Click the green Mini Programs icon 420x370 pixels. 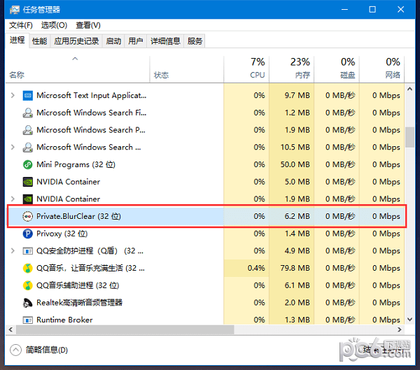pyautogui.click(x=27, y=164)
